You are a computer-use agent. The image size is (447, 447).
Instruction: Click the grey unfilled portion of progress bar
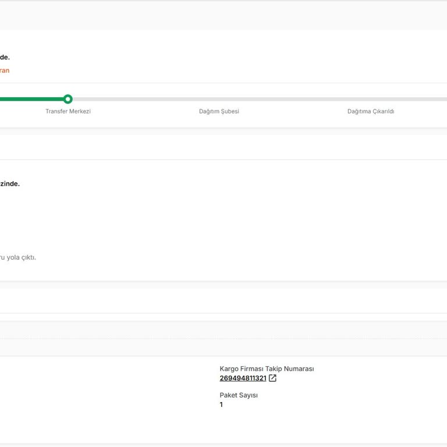pyautogui.click(x=260, y=99)
